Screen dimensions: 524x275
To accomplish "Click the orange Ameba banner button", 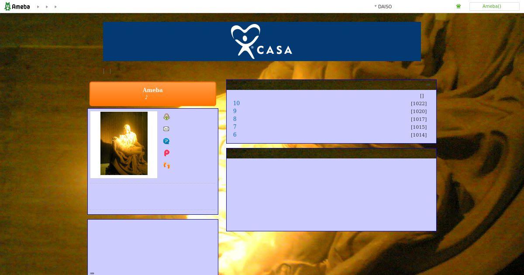I will click(x=153, y=93).
